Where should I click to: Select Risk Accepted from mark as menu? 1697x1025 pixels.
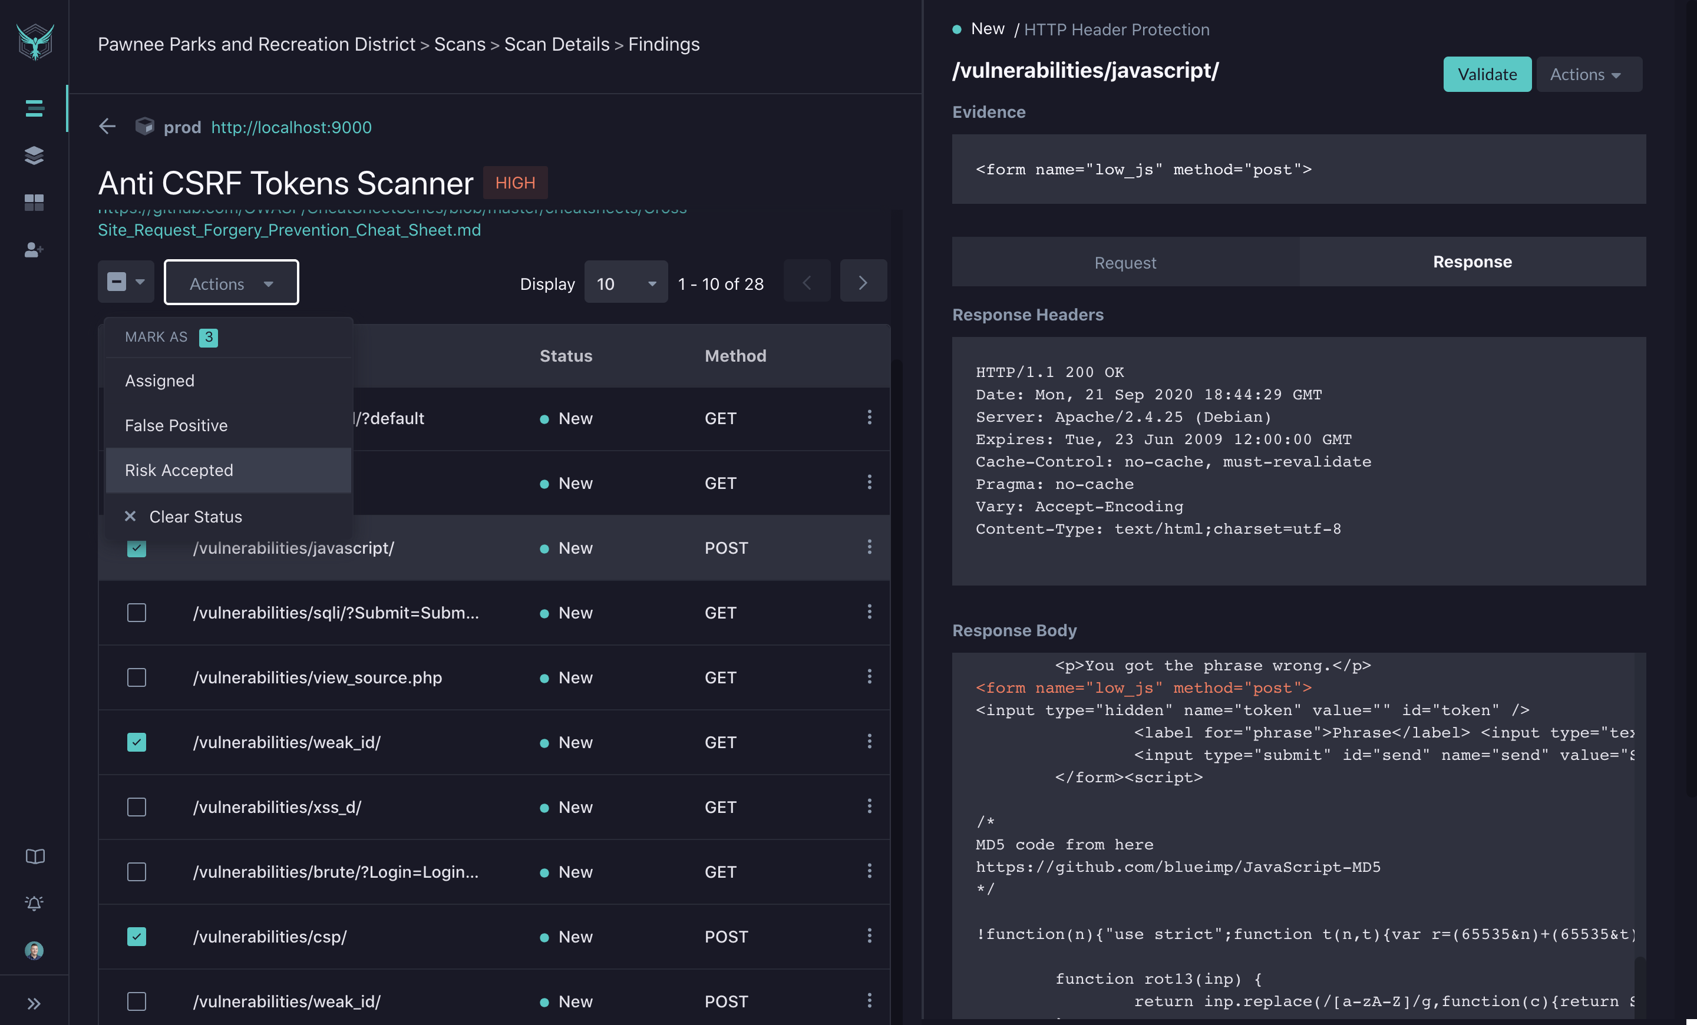178,470
